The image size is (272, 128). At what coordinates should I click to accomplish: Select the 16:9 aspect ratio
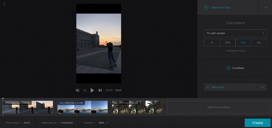(227, 43)
